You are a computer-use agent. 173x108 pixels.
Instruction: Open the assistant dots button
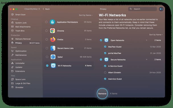(161, 9)
